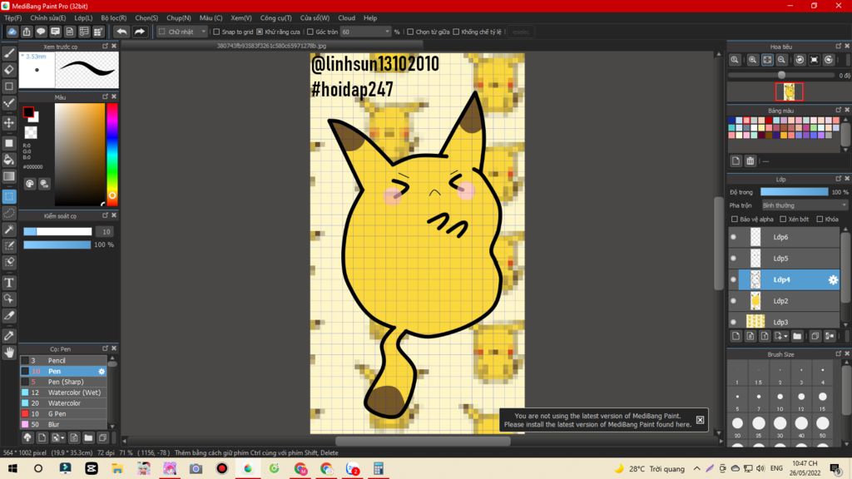Open the Chữ nhật shape dropdown
Image resolution: width=852 pixels, height=479 pixels.
point(182,32)
